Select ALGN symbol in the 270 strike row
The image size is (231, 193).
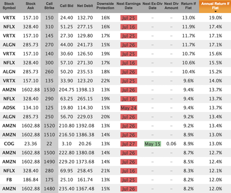point(9,45)
